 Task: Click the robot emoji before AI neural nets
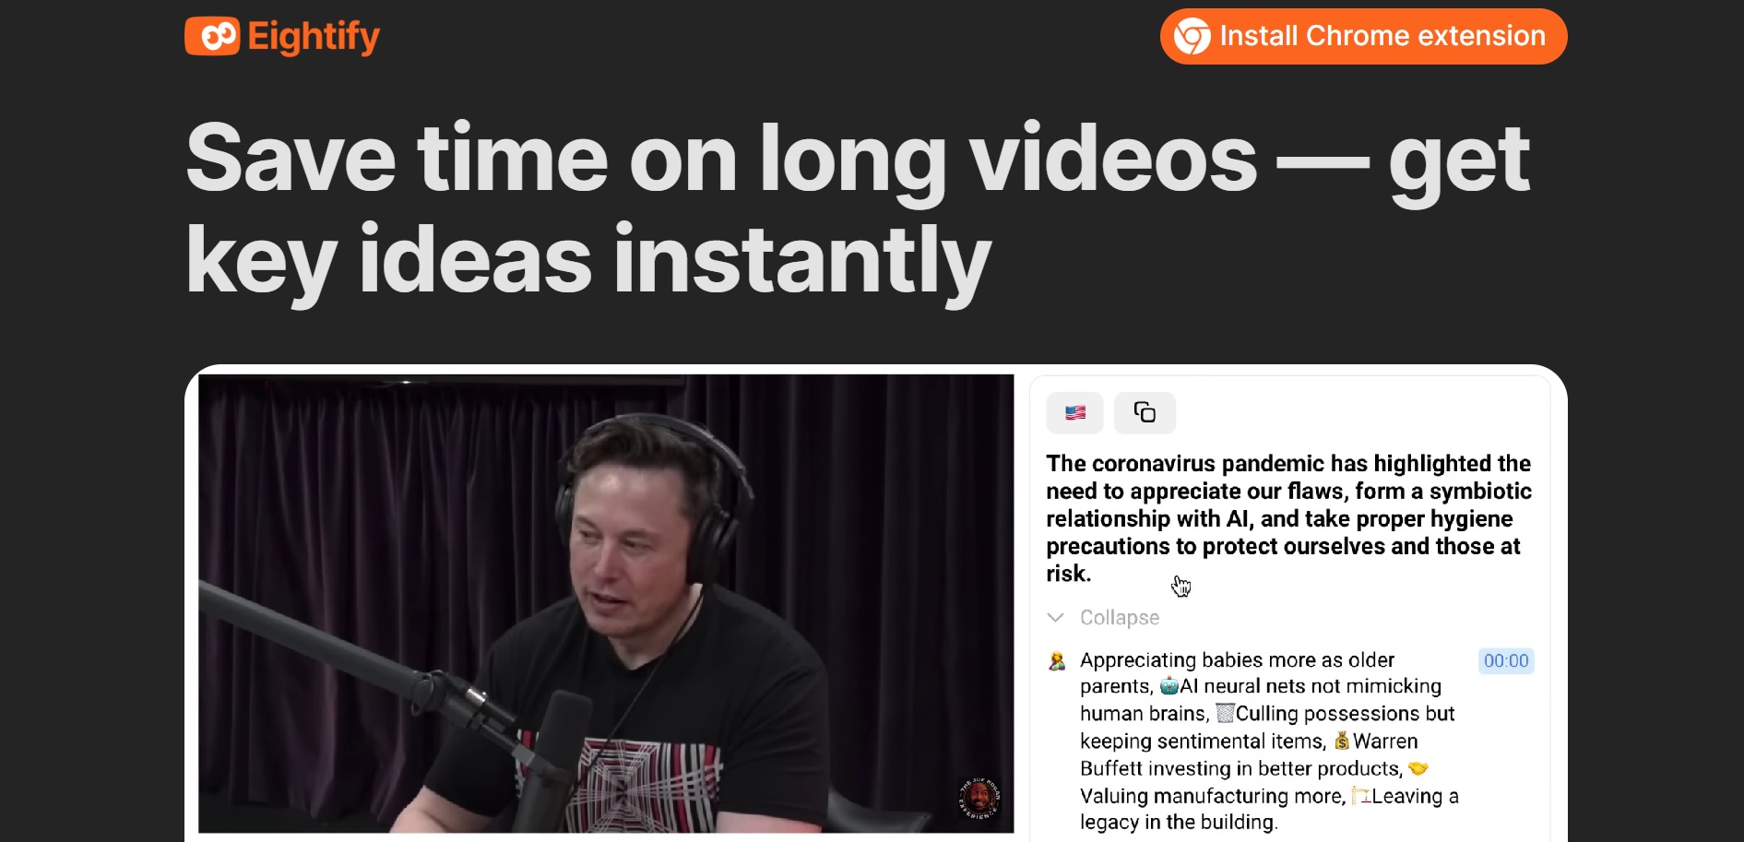[x=1169, y=686]
